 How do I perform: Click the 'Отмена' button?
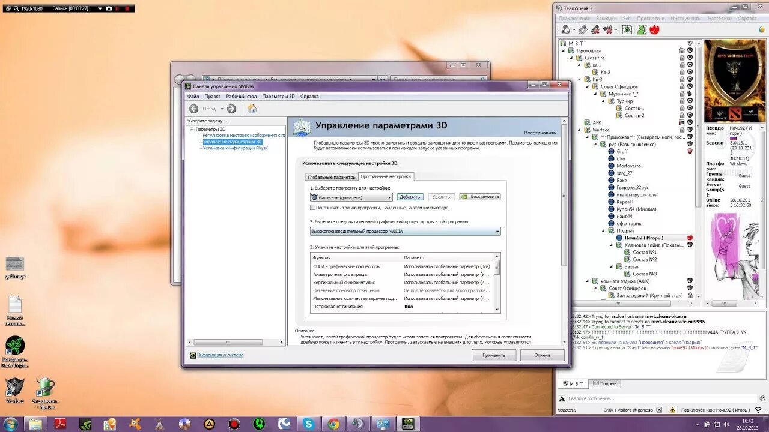pos(543,355)
